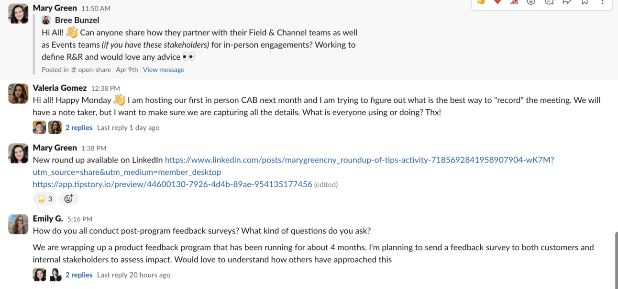Click Emily G.'s avatar
This screenshot has height=289, width=618.
[x=18, y=224]
